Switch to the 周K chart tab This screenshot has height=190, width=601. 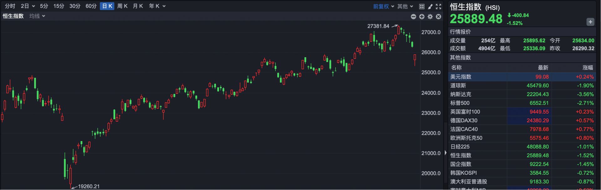click(x=122, y=6)
